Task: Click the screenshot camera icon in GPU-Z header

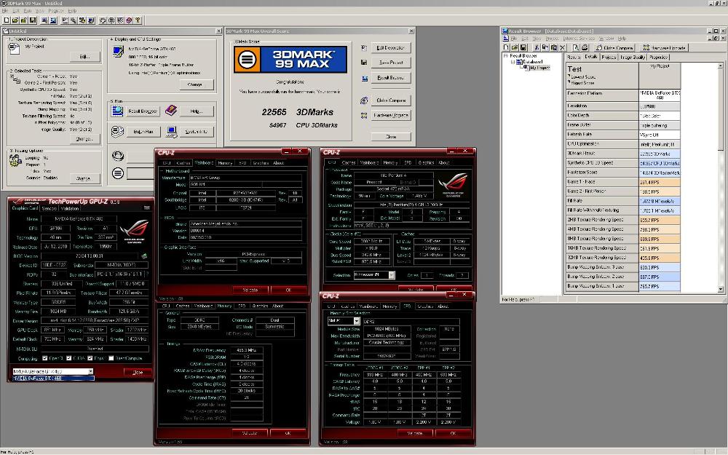Action: tap(147, 207)
